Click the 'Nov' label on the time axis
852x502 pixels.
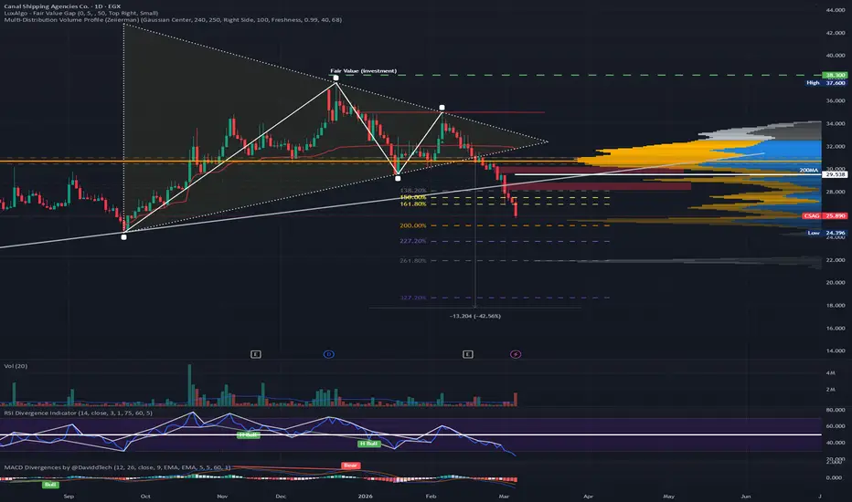222,496
